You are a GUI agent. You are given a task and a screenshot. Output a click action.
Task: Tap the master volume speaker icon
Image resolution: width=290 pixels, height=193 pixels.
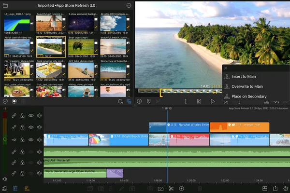pyautogui.click(x=5, y=179)
